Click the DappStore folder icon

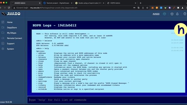3,27
